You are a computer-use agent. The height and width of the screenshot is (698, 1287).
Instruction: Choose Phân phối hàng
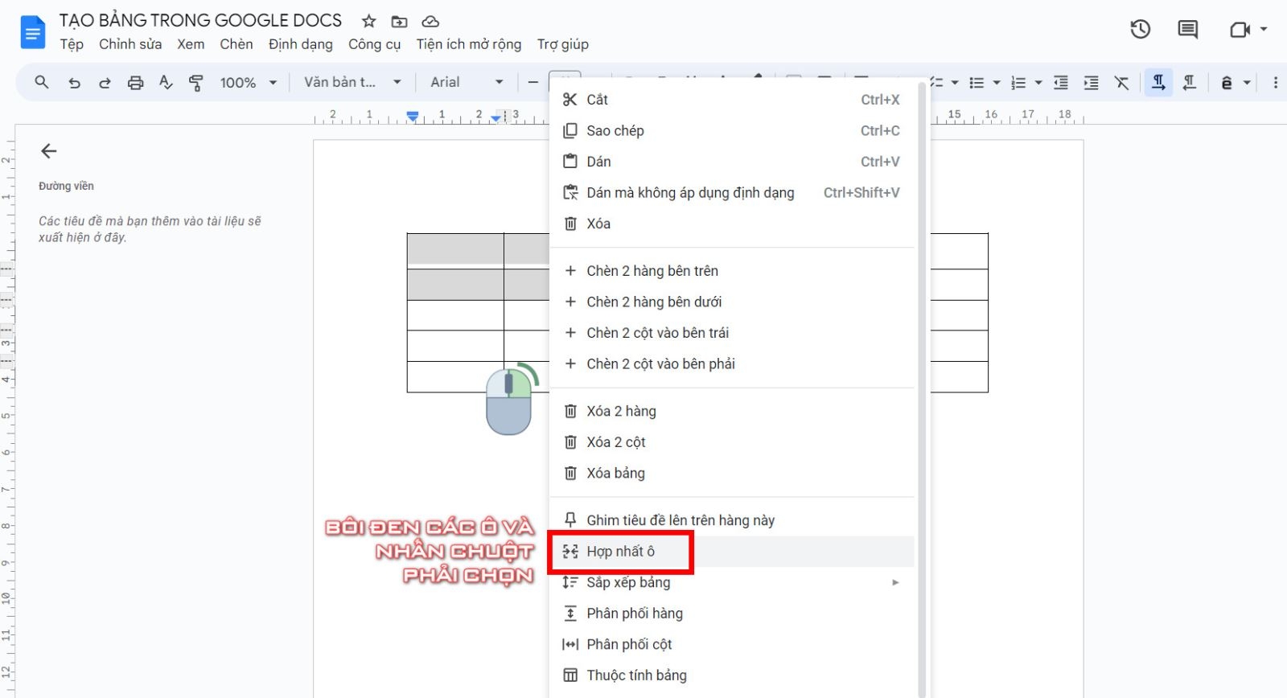[x=732, y=614]
